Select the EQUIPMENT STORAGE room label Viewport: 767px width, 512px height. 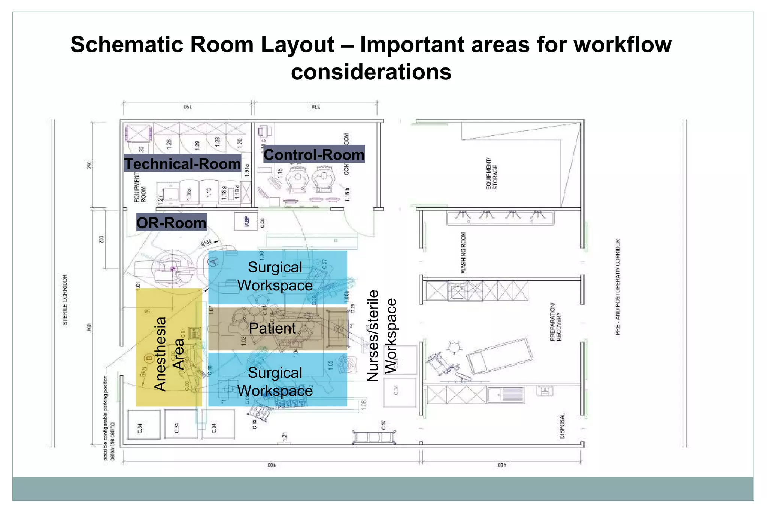click(x=492, y=174)
